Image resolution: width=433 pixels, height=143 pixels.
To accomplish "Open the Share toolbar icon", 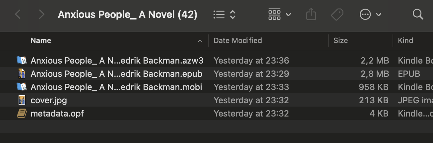I will pyautogui.click(x=311, y=15).
